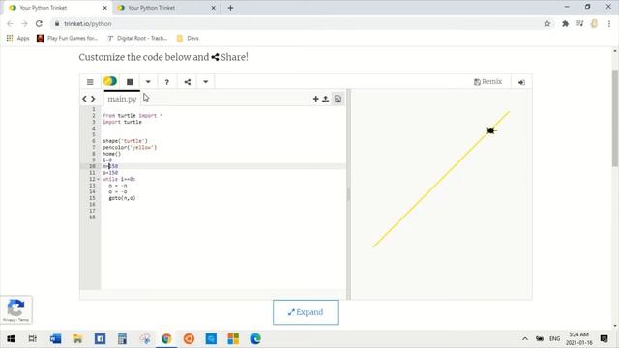The image size is (619, 348).
Task: Open notification center icon
Action: 604,339
